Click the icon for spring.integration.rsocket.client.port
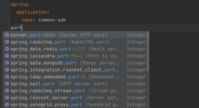 7,70
